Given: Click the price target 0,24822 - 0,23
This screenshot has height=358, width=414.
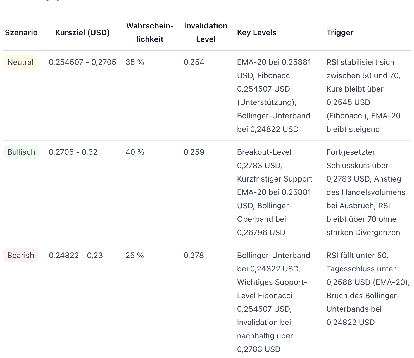Looking at the screenshot, I should [x=76, y=255].
